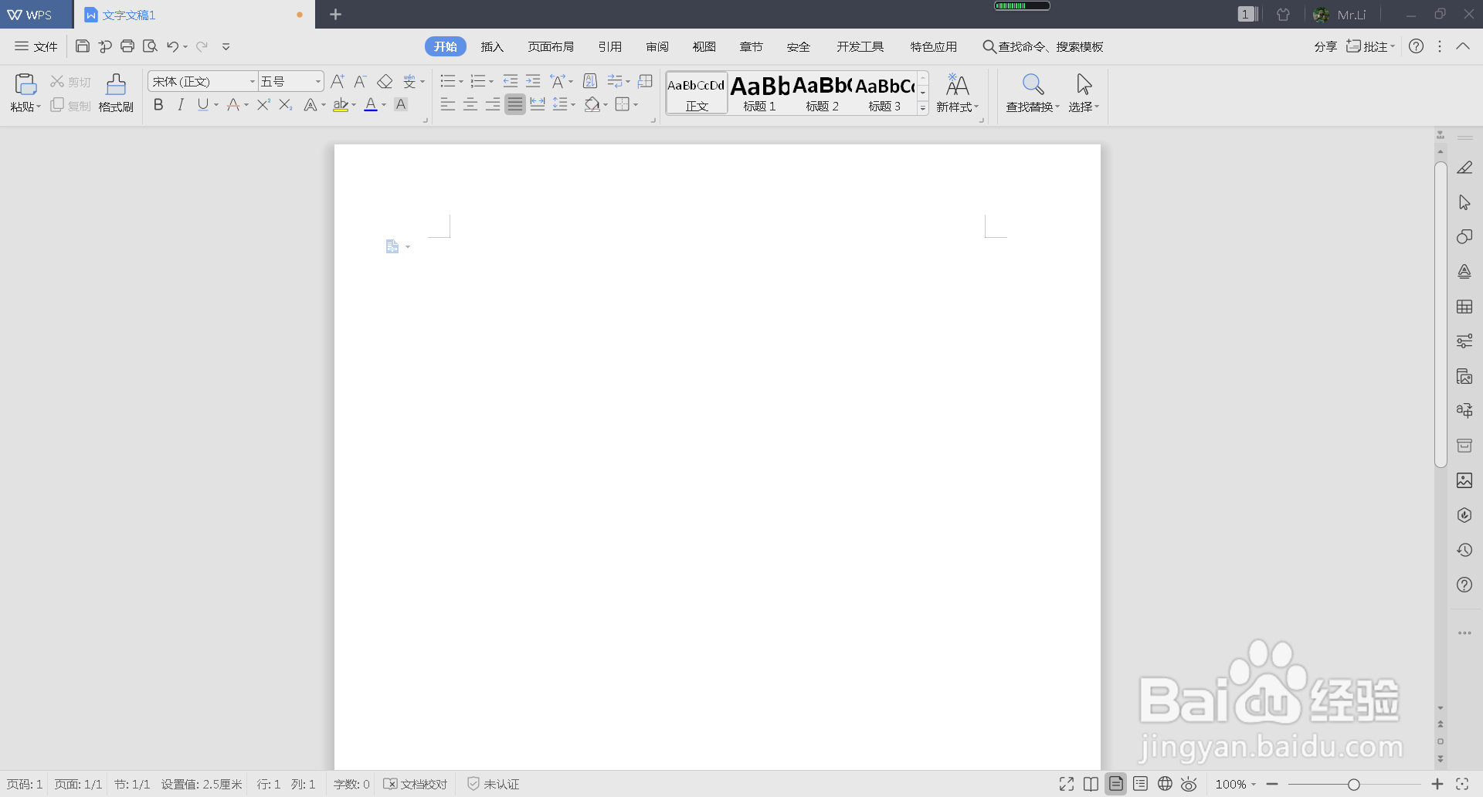Click the 分享 (Share) button
The width and height of the screenshot is (1483, 797).
coord(1325,46)
